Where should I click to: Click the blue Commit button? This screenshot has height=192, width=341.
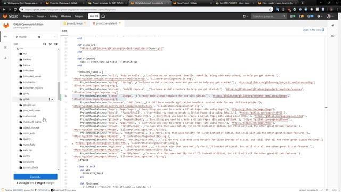36,177
